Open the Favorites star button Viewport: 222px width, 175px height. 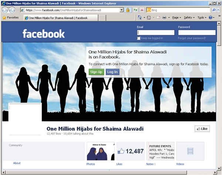(11, 17)
